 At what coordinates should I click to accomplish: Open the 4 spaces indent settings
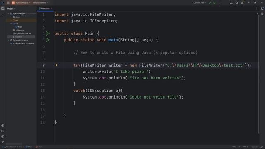(x=254, y=147)
